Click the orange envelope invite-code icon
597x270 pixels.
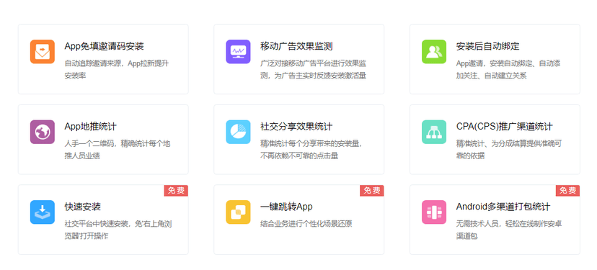(x=43, y=52)
